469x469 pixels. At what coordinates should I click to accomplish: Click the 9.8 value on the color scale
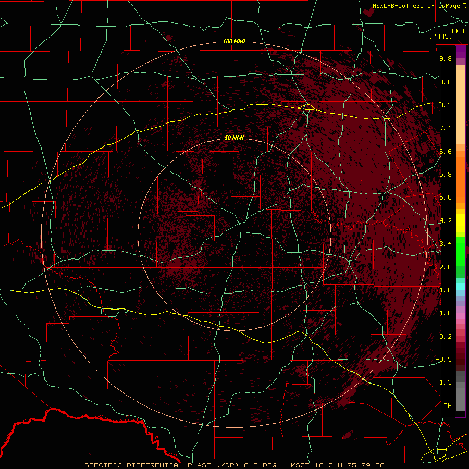(446, 58)
